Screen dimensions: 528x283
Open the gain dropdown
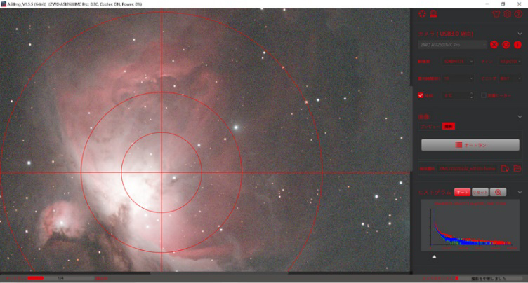coord(510,62)
